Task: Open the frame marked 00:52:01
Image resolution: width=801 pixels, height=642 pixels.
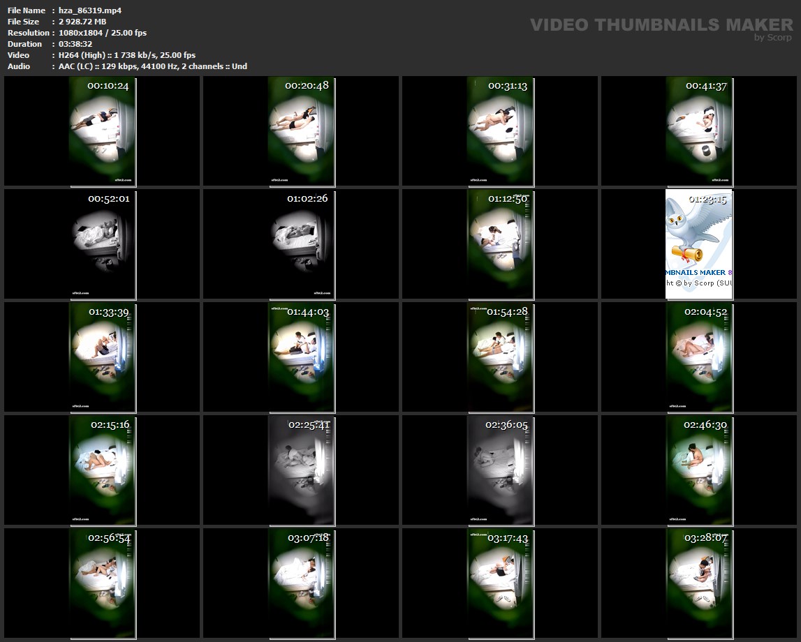Action: (102, 244)
